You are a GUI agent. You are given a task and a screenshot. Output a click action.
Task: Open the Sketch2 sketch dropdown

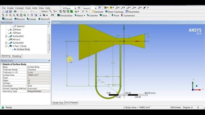(96, 8)
